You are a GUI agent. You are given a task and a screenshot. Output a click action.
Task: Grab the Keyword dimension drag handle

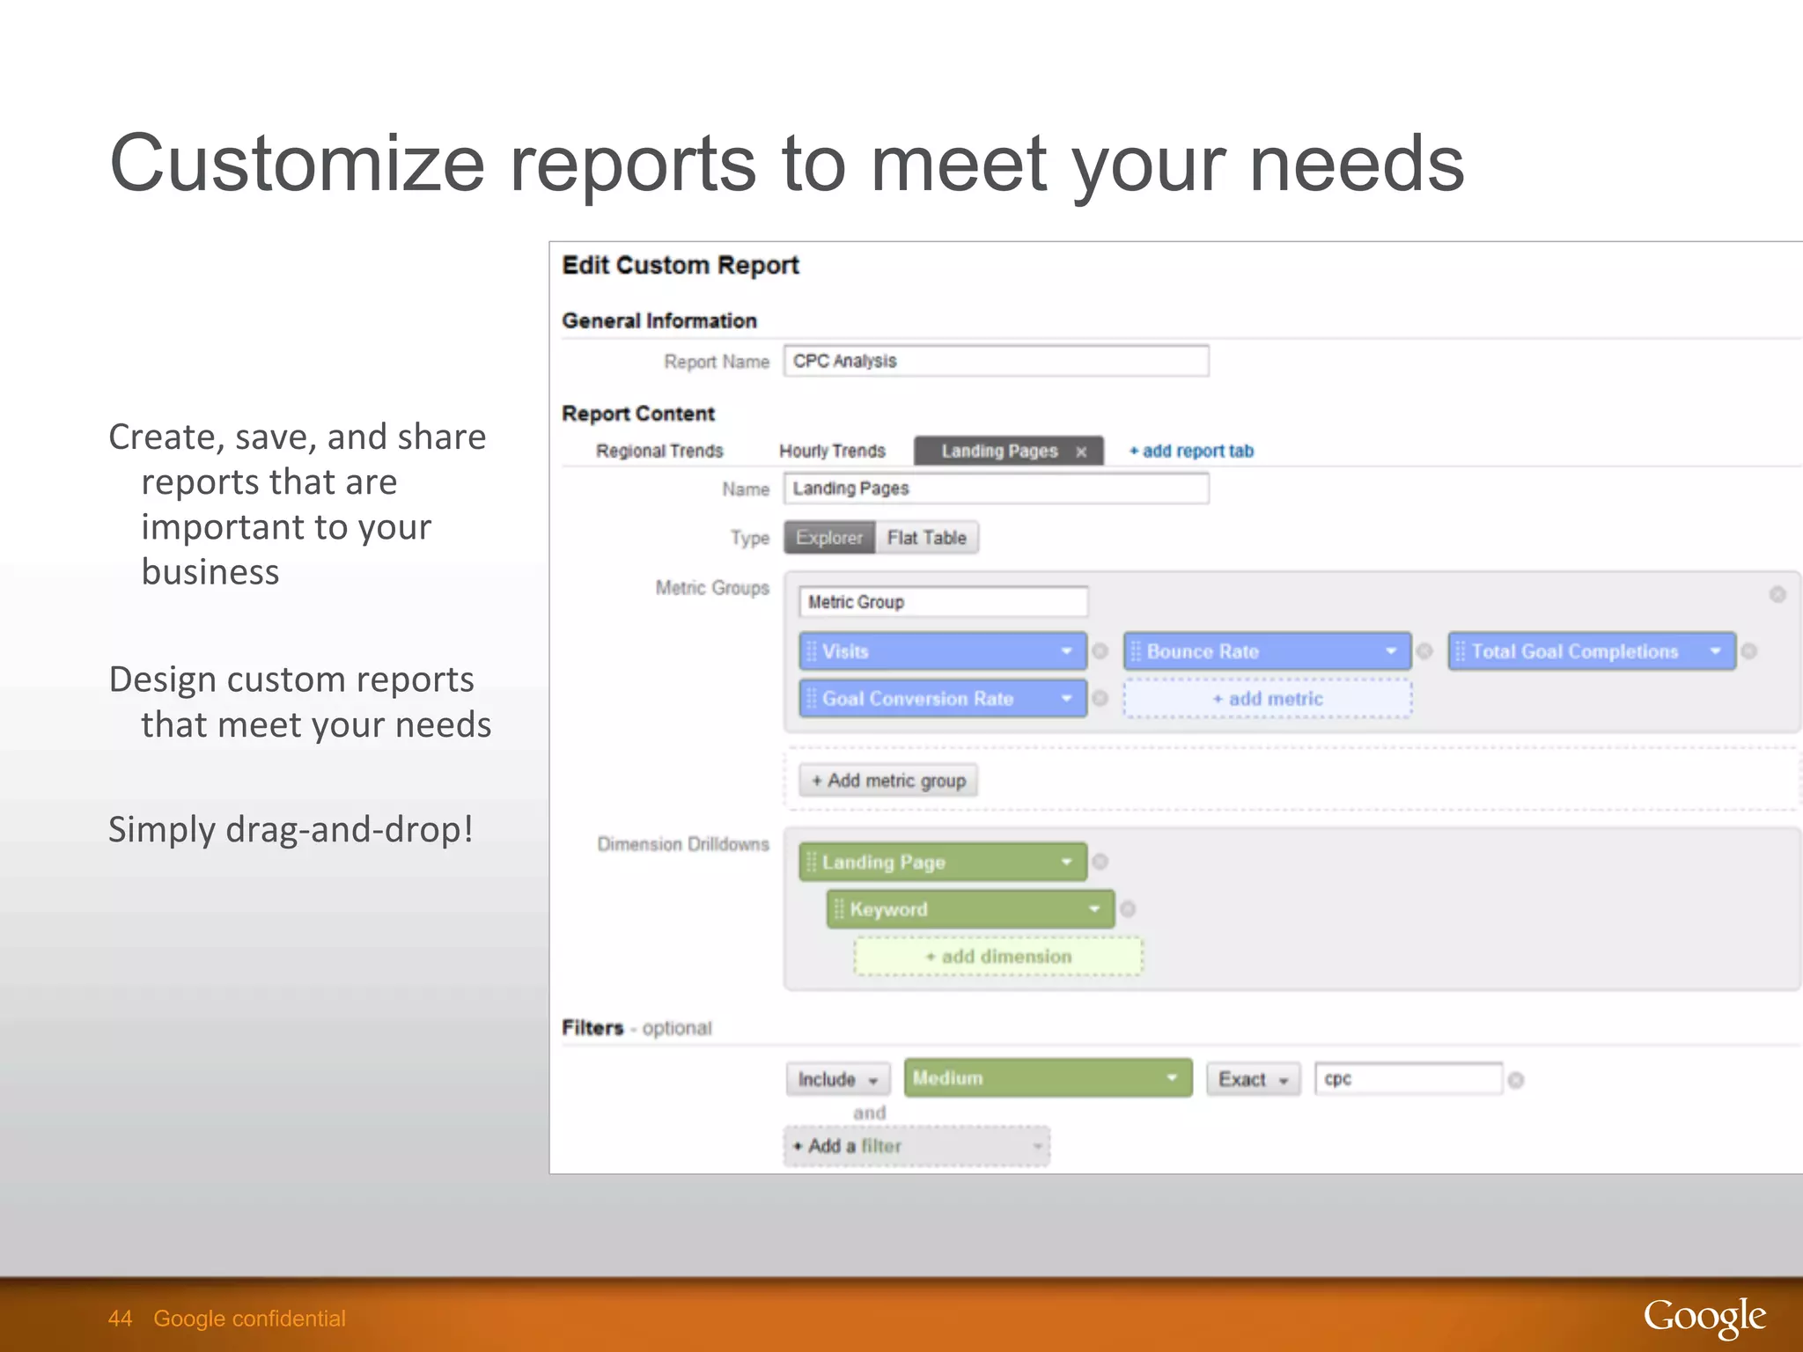pos(839,908)
